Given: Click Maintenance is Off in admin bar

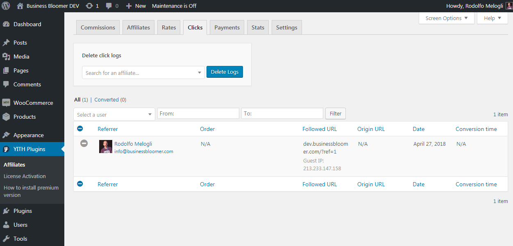Looking at the screenshot, I should coord(174,6).
